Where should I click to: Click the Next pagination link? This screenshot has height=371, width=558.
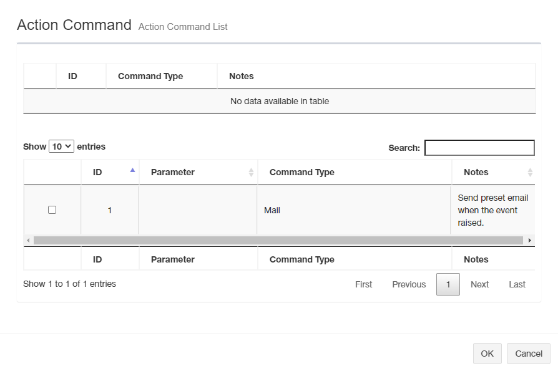pyautogui.click(x=479, y=284)
